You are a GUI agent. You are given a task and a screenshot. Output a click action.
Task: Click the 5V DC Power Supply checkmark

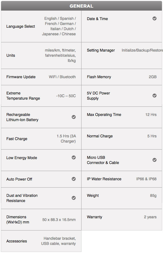(154, 96)
